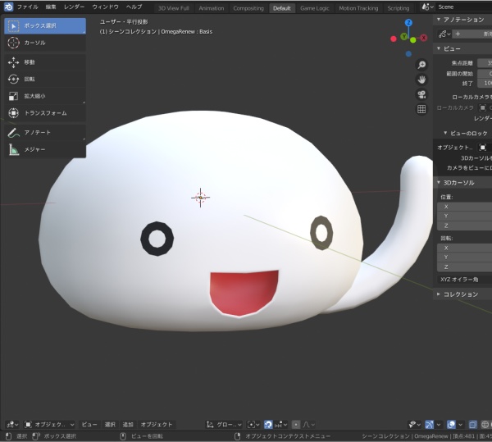
Task: Open the ウィンドウ menu
Action: pos(106,7)
